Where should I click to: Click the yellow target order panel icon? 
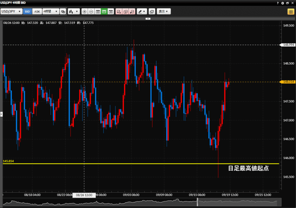291,12
